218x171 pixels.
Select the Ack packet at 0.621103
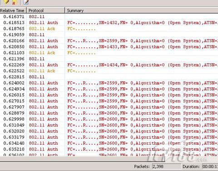pyautogui.click(x=109, y=53)
